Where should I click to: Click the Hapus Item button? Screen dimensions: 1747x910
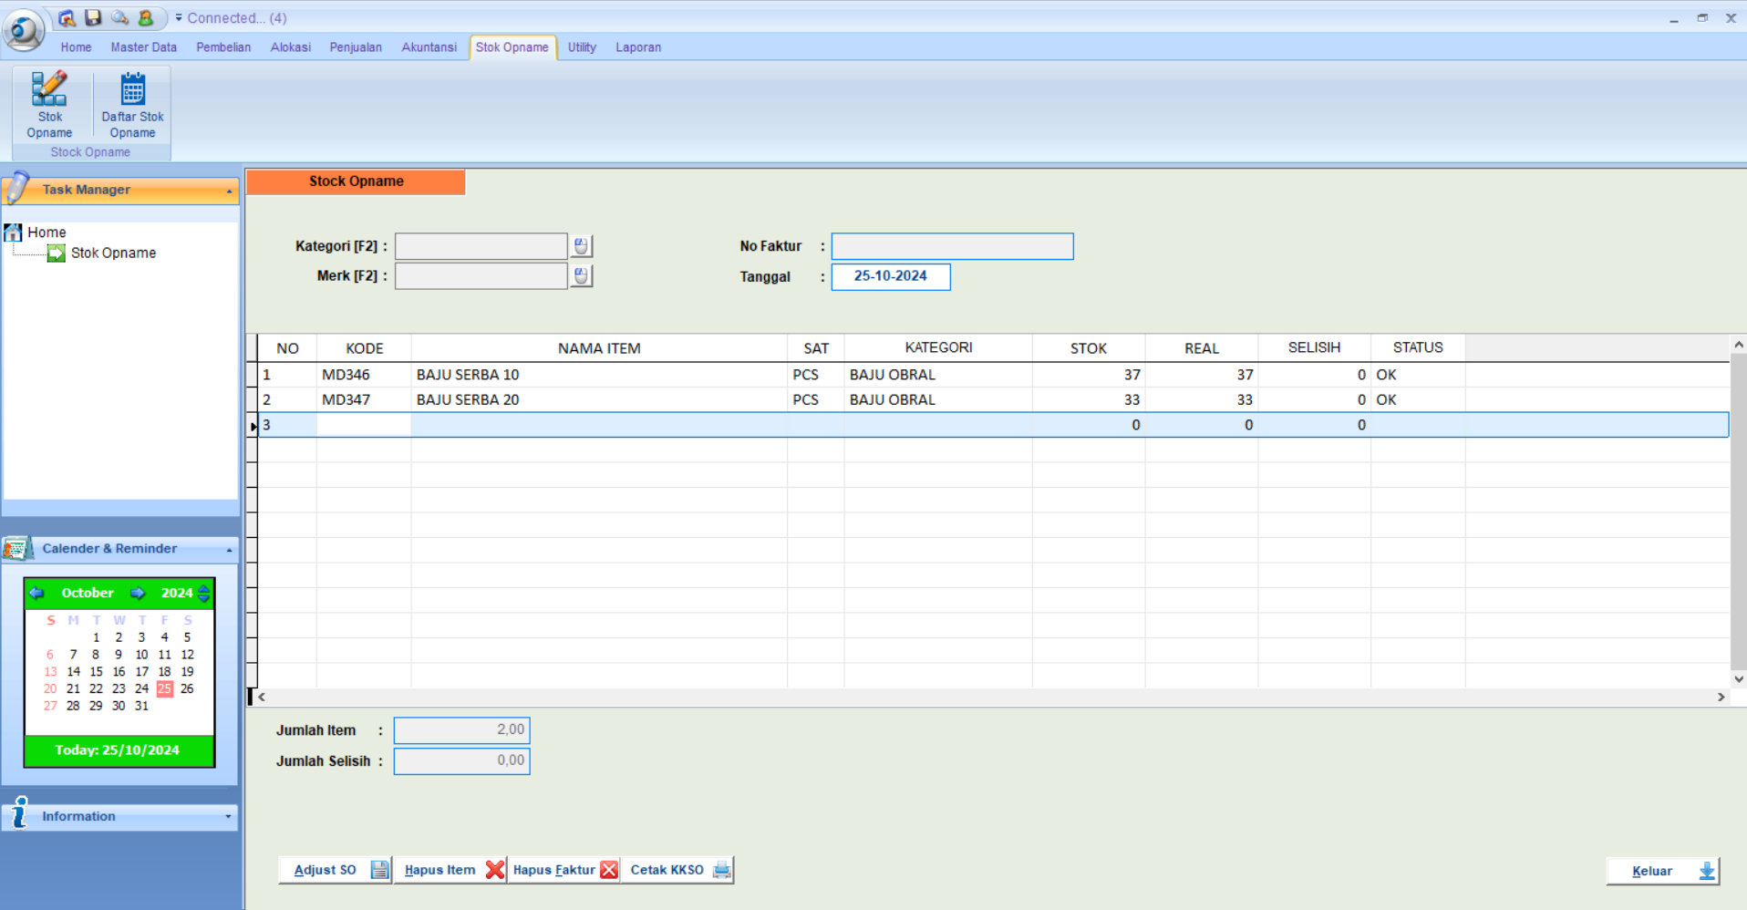(450, 870)
